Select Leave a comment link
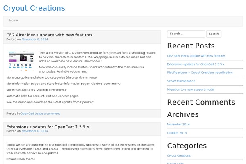The width and height of the screenshot is (246, 164). click(47, 114)
